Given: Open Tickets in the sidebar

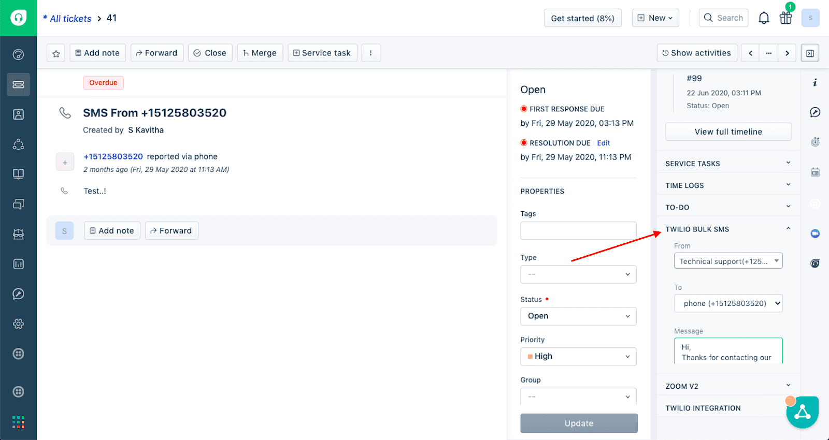Looking at the screenshot, I should (18, 84).
